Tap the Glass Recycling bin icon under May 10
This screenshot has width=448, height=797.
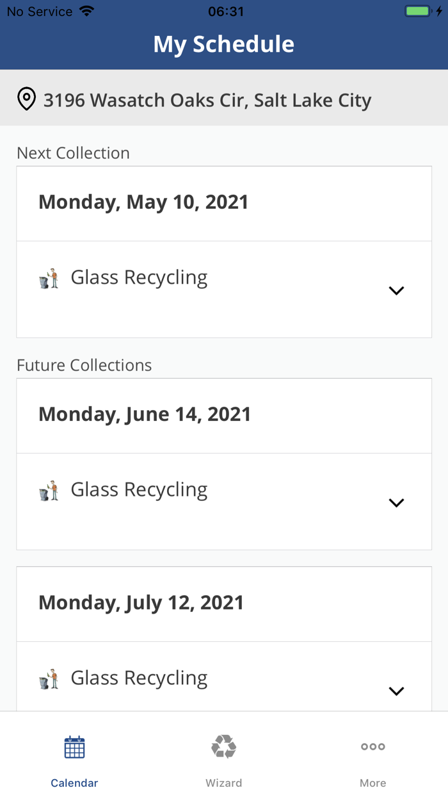point(49,277)
